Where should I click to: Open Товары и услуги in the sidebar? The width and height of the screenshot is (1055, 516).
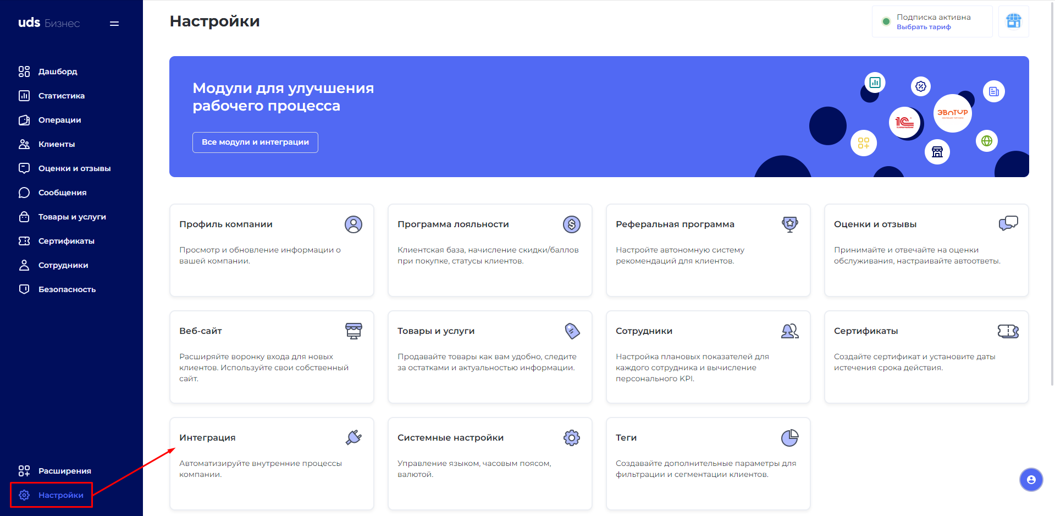point(62,217)
